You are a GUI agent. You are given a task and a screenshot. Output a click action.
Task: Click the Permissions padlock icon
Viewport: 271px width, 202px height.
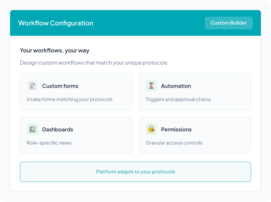coord(151,129)
